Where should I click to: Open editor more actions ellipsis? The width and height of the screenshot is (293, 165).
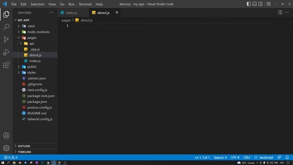tap(287, 12)
